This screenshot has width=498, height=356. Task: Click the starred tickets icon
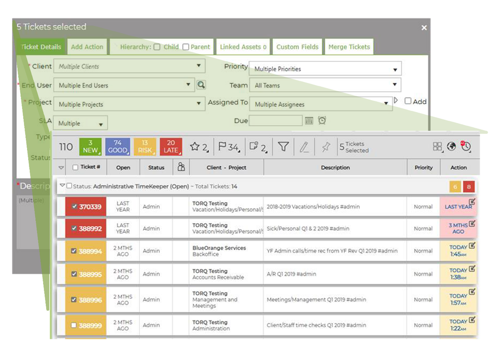point(196,146)
